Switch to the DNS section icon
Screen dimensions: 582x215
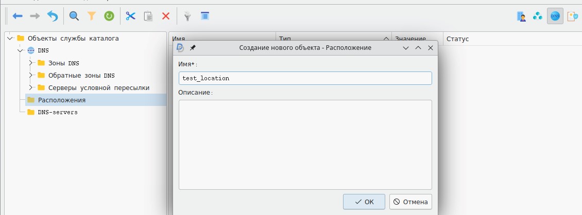tap(555, 16)
